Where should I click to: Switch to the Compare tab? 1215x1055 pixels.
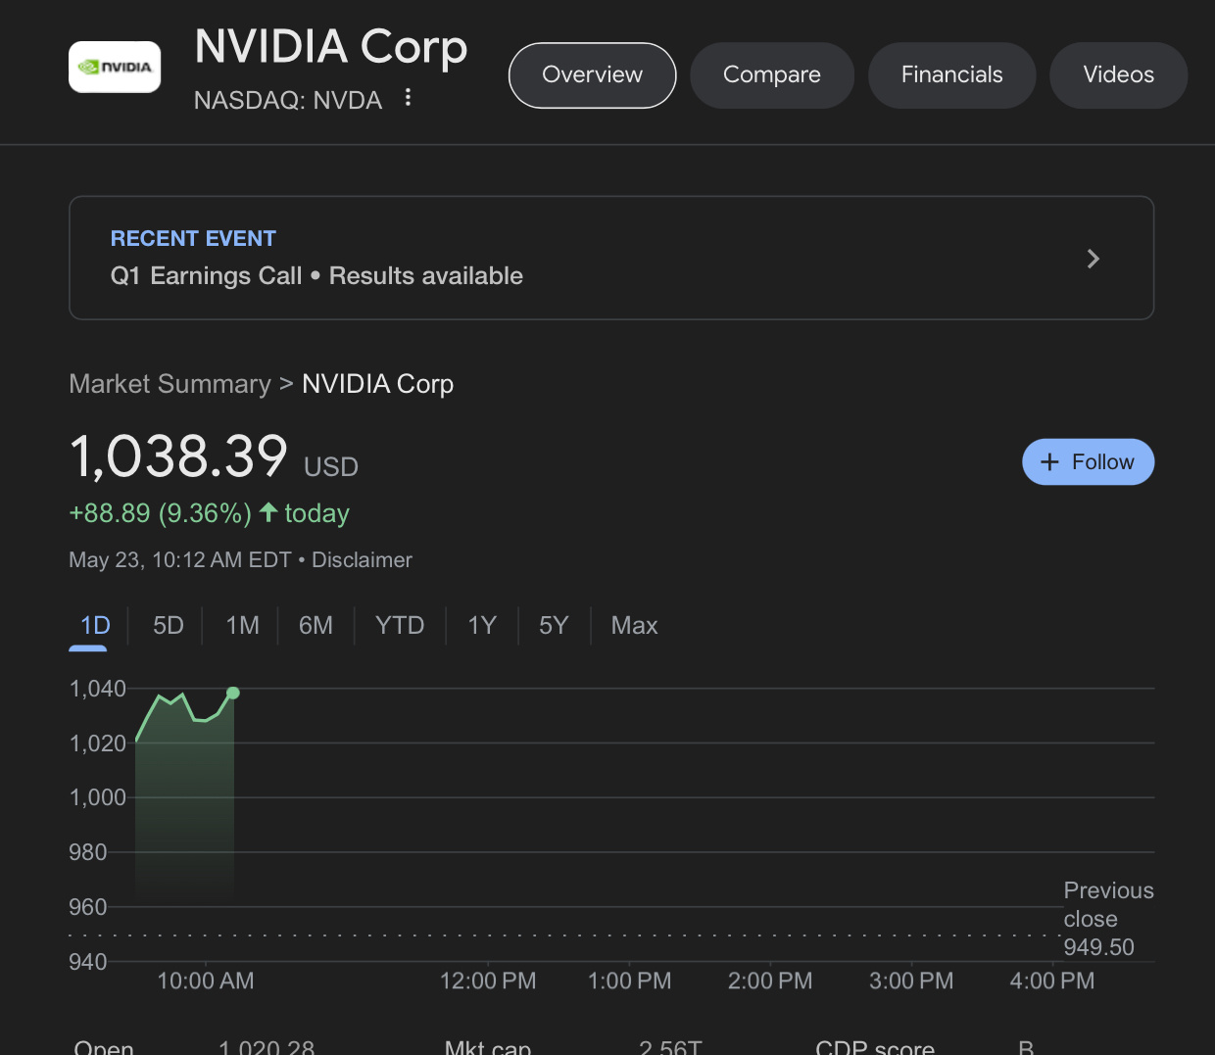click(771, 75)
